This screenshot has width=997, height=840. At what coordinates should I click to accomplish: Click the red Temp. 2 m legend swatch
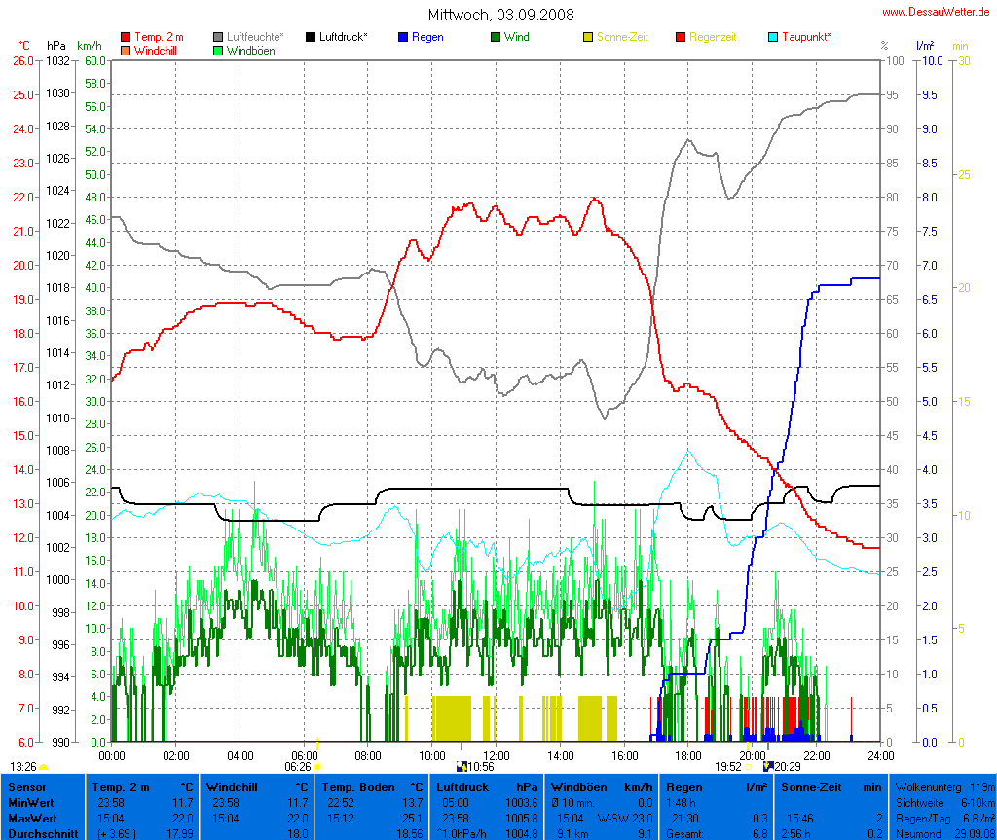(126, 37)
